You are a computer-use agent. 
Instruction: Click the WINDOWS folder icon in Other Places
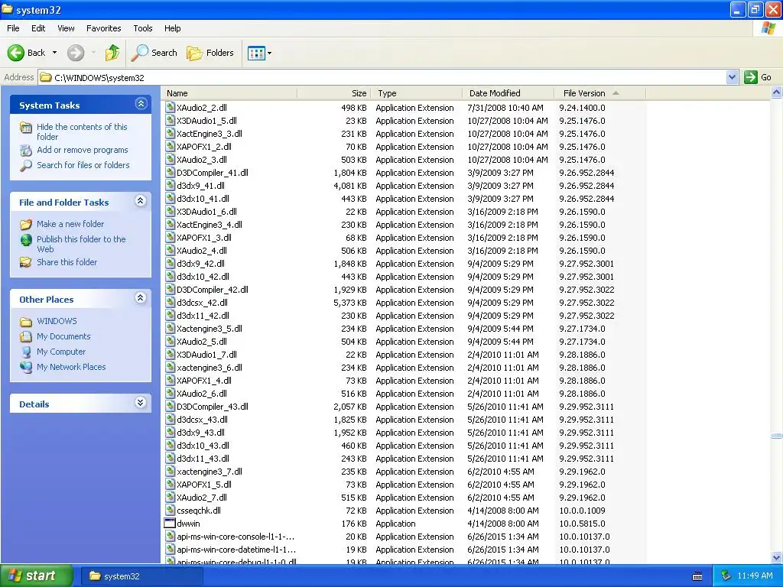tap(26, 322)
